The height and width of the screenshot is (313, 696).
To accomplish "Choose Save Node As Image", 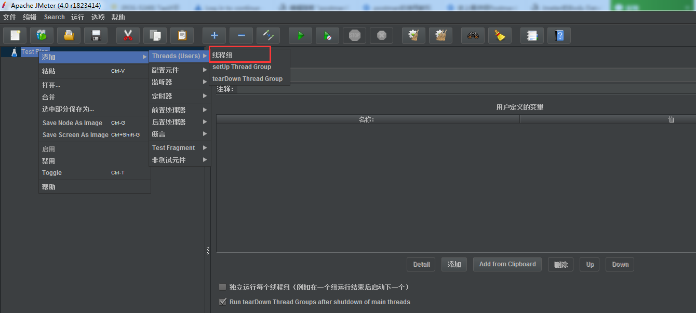I will [95, 123].
